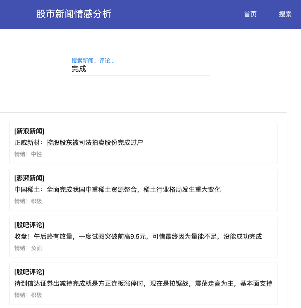Click the 股市新闻情感分析 site title
This screenshot has height=308, width=301.
(74, 14)
